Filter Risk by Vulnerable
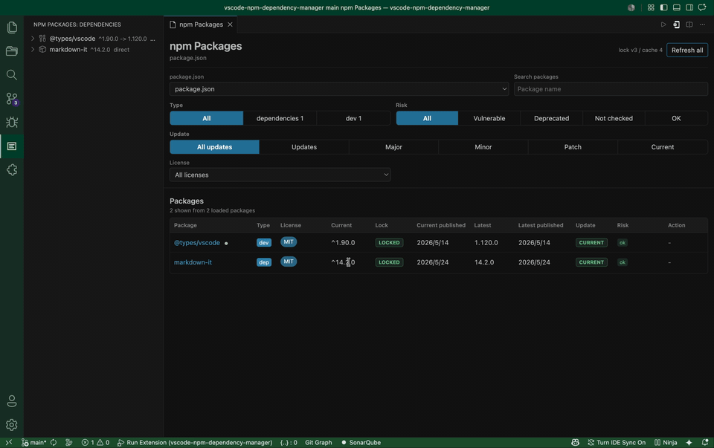Image resolution: width=714 pixels, height=448 pixels. (x=489, y=118)
